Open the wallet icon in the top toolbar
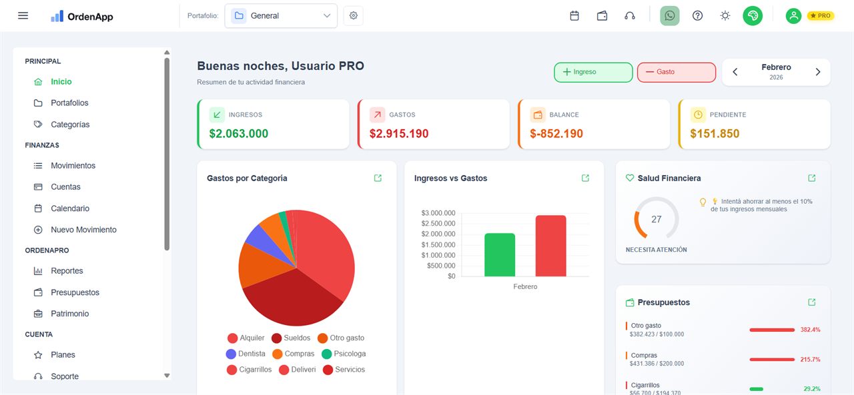This screenshot has height=395, width=854. [x=602, y=15]
